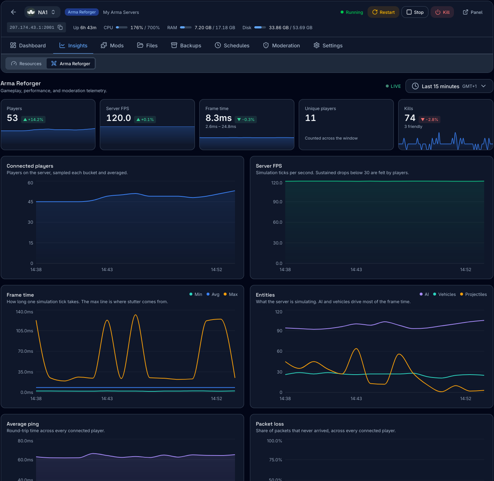
Task: Switch to the Schedules tab
Action: [x=232, y=46]
